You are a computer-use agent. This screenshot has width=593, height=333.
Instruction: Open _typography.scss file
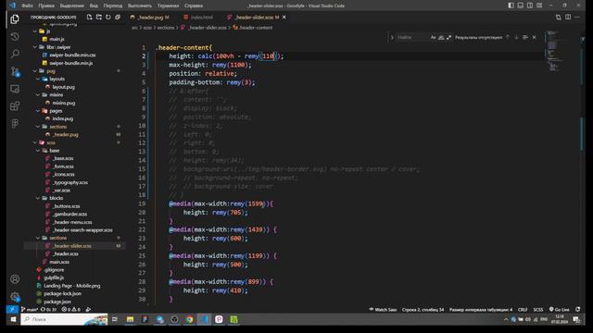point(70,182)
